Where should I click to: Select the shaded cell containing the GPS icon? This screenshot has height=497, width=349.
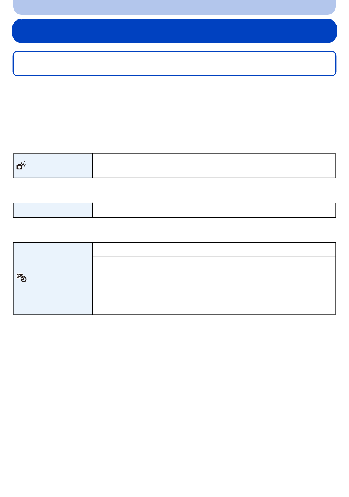click(53, 279)
